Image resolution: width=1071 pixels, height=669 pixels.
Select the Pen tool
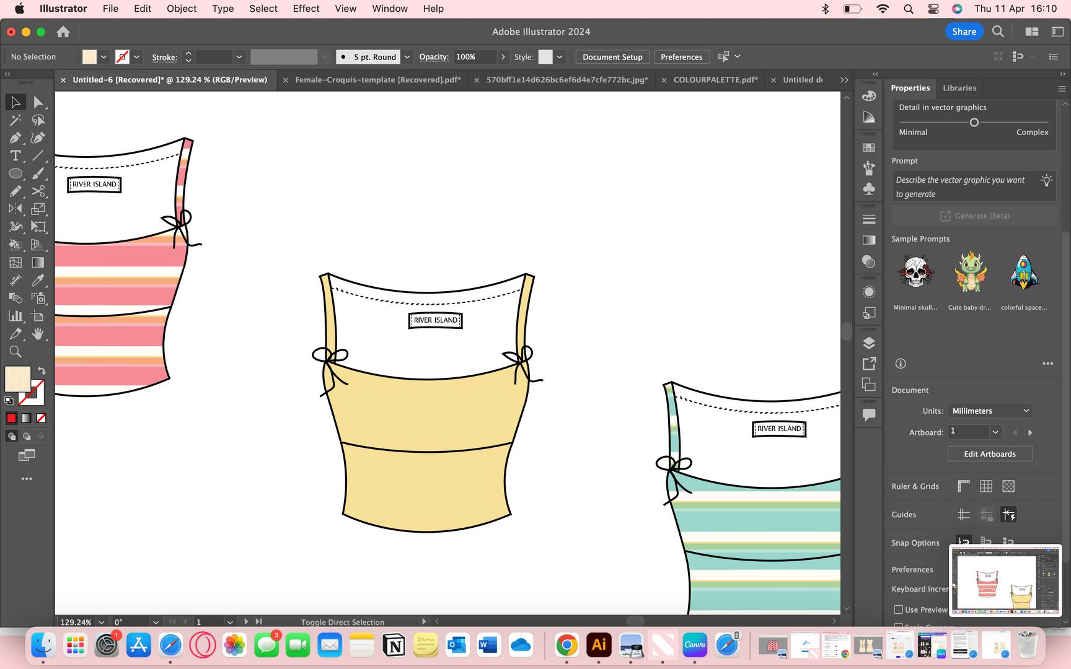pyautogui.click(x=15, y=138)
